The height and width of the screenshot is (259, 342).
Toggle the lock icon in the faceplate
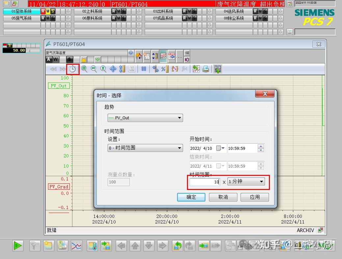click(84, 59)
